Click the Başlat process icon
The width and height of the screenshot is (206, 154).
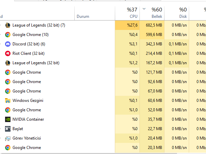(8, 129)
